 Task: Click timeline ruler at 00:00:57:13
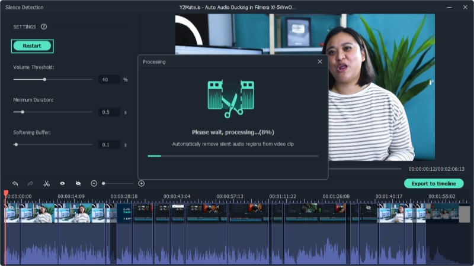[x=230, y=196]
